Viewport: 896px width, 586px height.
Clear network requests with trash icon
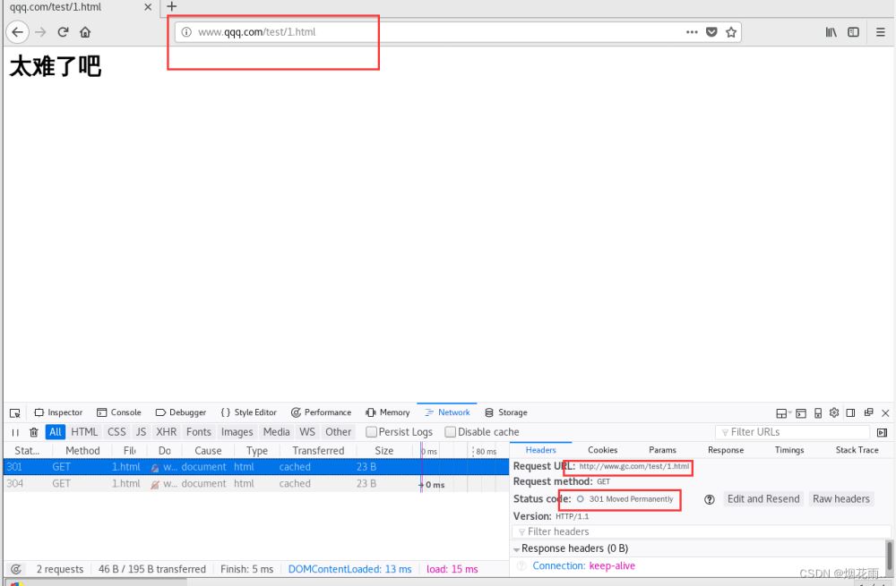pos(34,432)
